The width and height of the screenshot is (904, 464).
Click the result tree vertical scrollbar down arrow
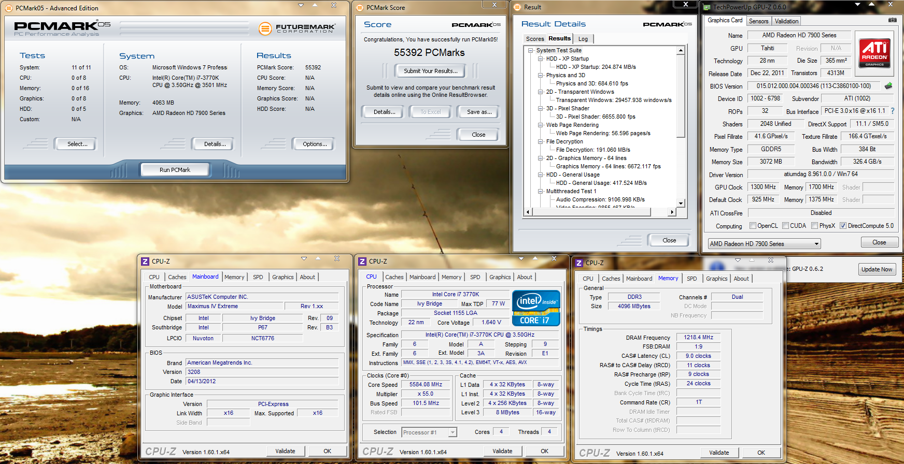tap(681, 204)
